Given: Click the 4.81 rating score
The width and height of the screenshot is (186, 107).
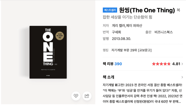Looking at the screenshot, I should coord(176,64).
